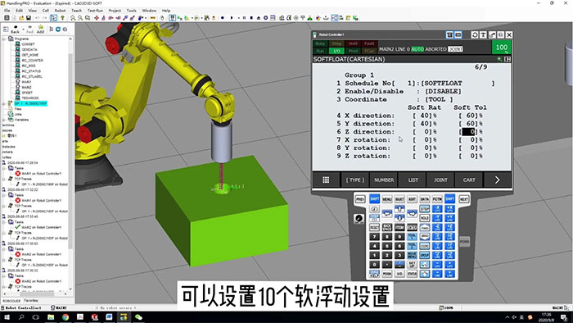Open the [ TYPE ] softkey list

click(354, 180)
